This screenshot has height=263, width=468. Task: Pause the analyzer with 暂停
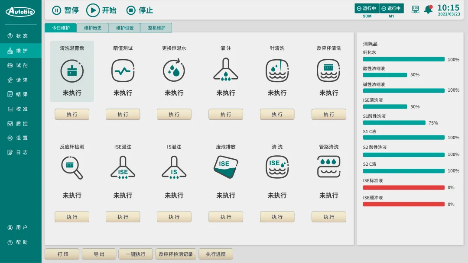pos(65,10)
